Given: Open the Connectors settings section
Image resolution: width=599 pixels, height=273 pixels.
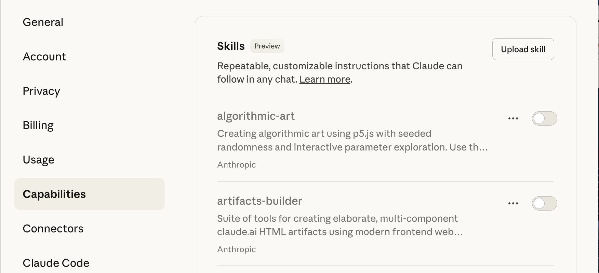Looking at the screenshot, I should [53, 228].
